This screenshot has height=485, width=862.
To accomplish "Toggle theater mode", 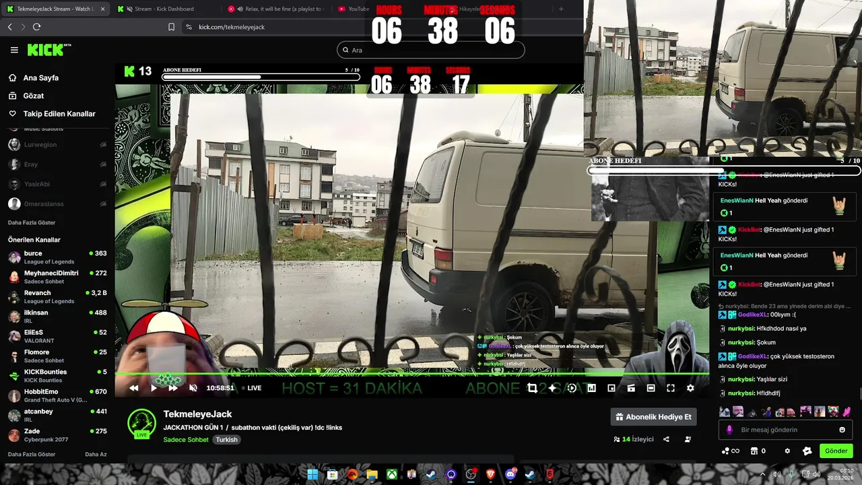I will pyautogui.click(x=651, y=388).
